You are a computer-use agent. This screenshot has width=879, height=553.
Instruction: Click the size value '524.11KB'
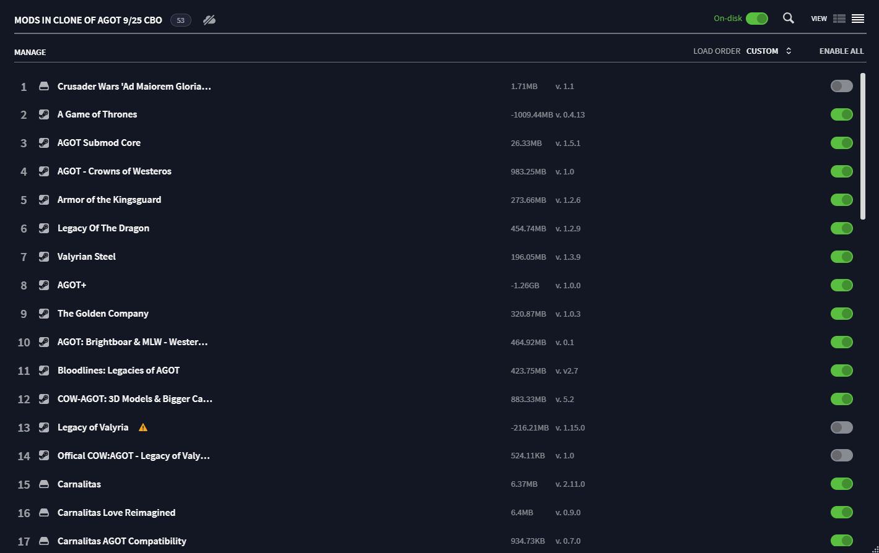tap(528, 457)
